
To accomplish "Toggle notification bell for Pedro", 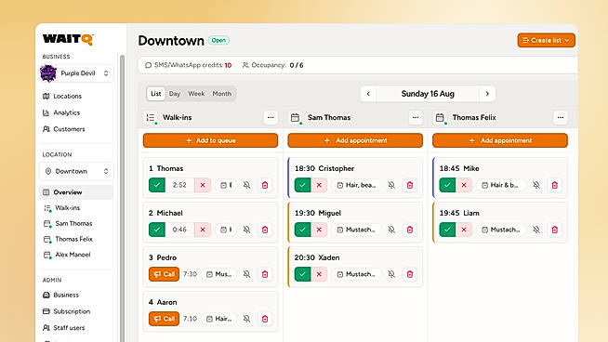I will coord(246,274).
